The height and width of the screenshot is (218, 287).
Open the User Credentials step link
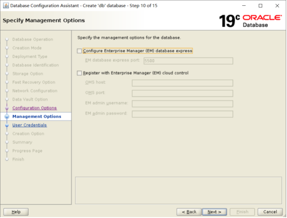point(29,125)
